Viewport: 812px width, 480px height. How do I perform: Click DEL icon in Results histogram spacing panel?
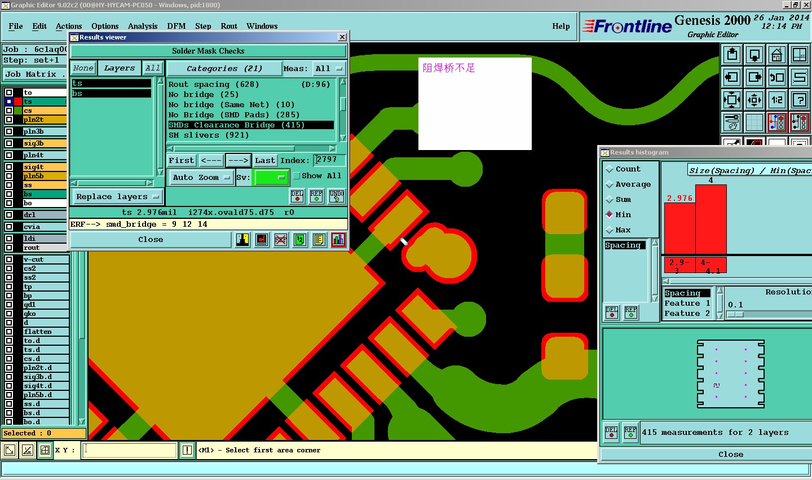click(612, 312)
